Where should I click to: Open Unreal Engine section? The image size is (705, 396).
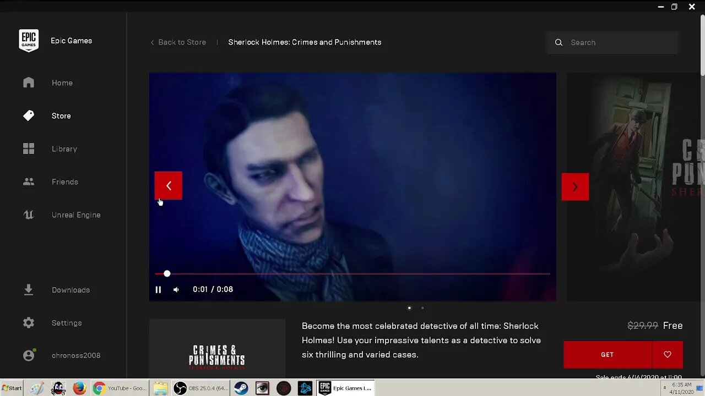[x=76, y=215]
